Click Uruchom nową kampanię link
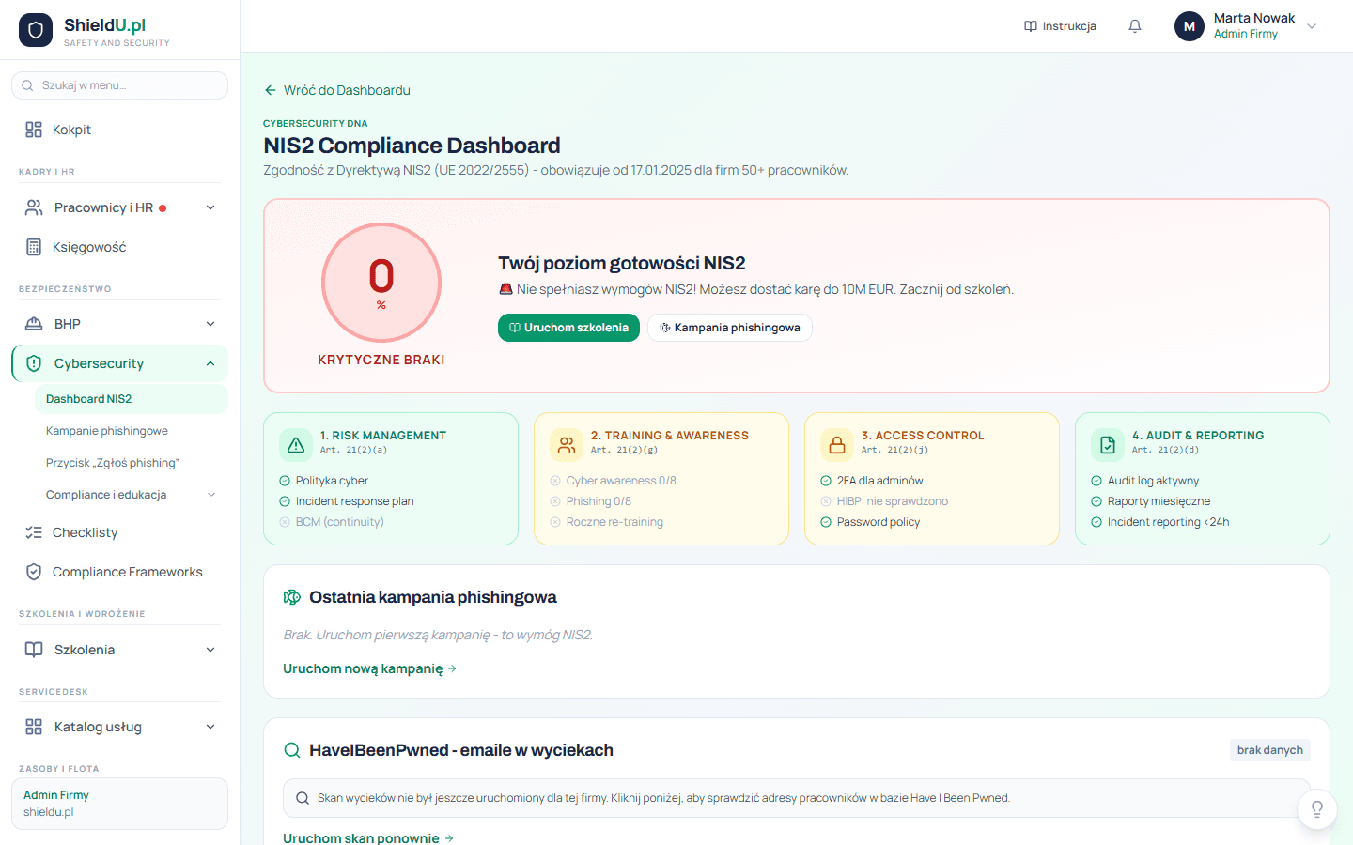Image resolution: width=1353 pixels, height=845 pixels. pyautogui.click(x=370, y=668)
